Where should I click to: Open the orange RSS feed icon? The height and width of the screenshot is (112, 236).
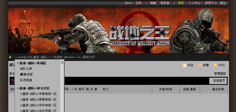[215, 65]
